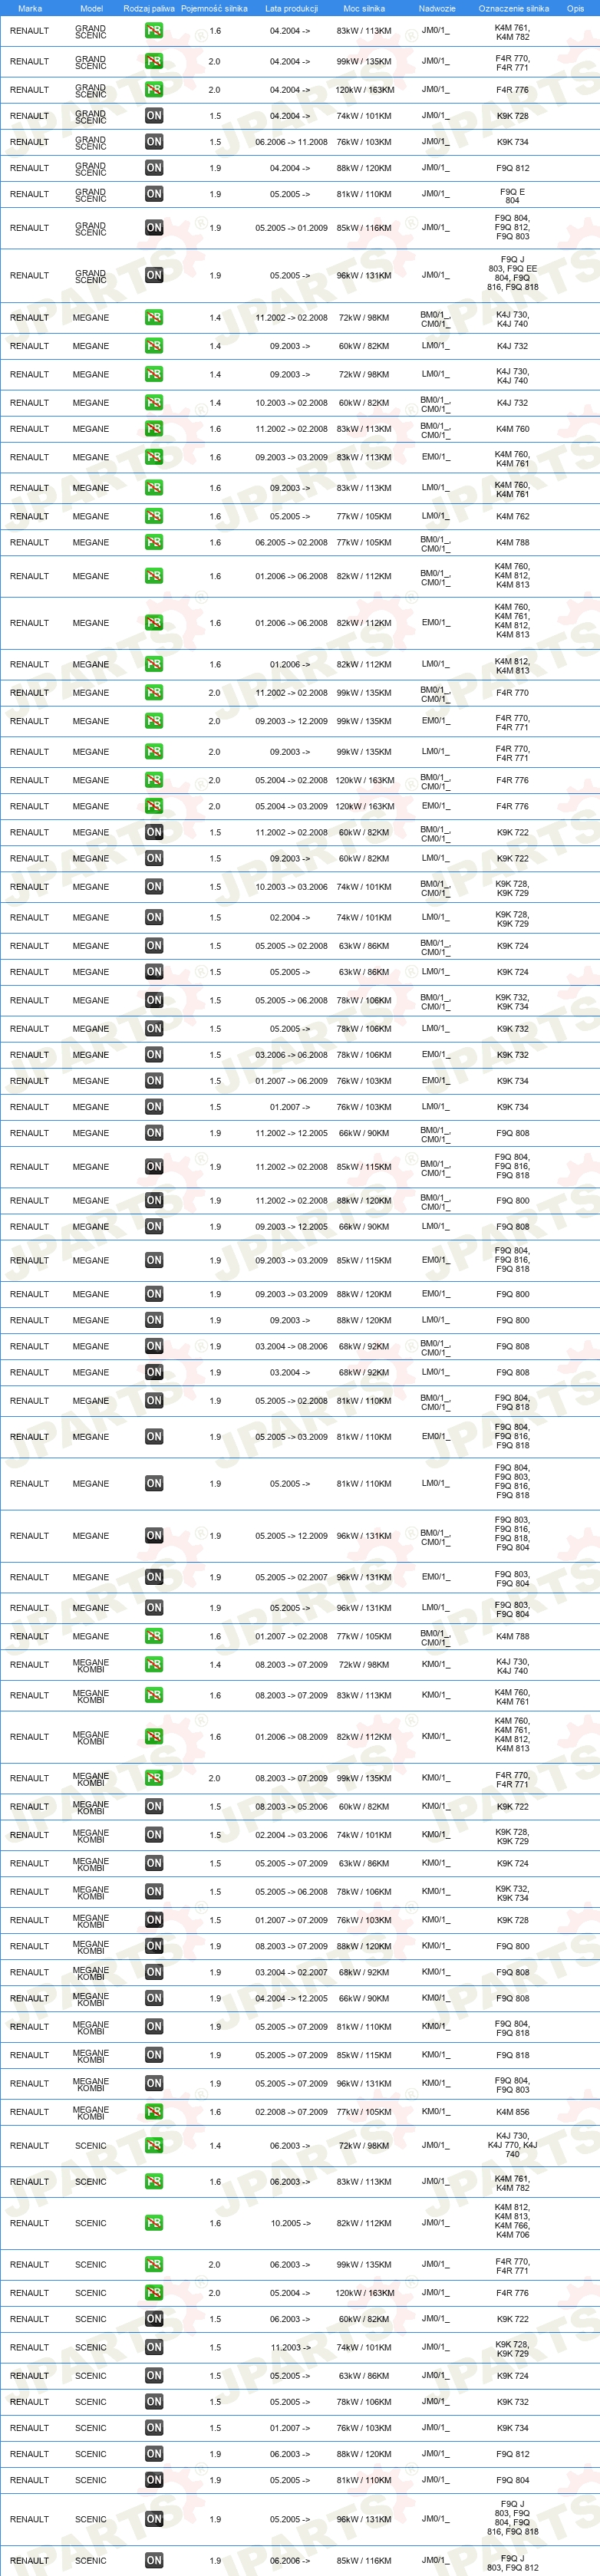
Task: Click petrol icon in Megane Kombi 2.0 row
Action: [153, 1779]
